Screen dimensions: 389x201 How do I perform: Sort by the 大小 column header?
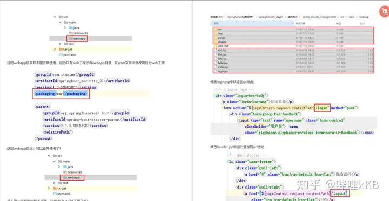pos(362,23)
